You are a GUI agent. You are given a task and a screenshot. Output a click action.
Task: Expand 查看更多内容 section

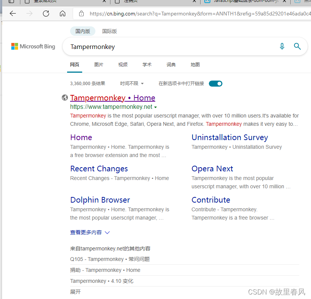tap(90, 232)
